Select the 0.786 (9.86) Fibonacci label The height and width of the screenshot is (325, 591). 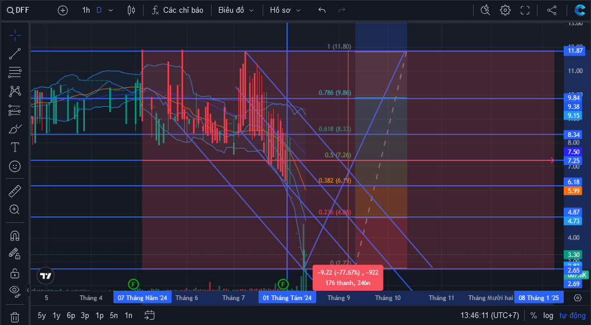tap(335, 93)
